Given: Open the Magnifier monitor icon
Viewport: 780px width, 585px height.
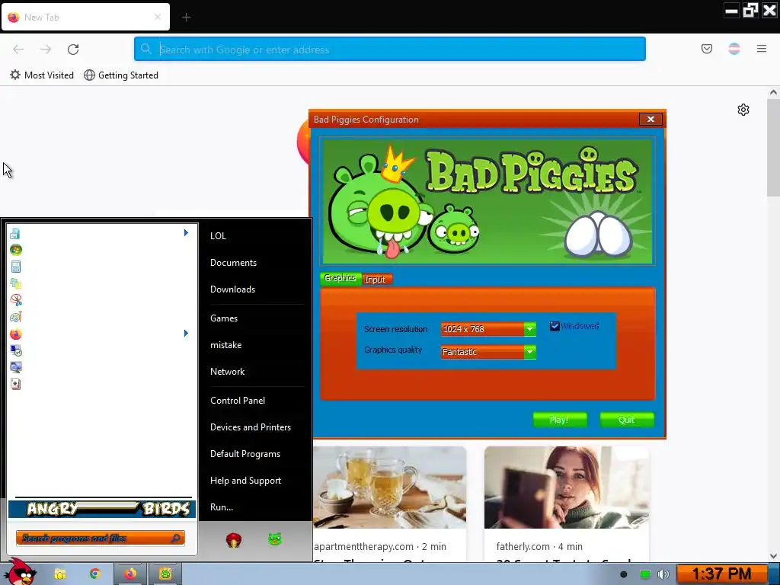Looking at the screenshot, I should point(15,367).
